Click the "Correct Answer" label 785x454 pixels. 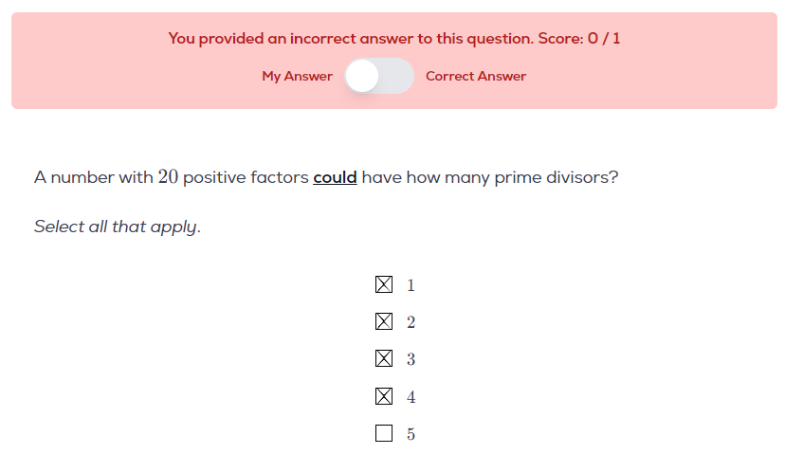tap(476, 76)
